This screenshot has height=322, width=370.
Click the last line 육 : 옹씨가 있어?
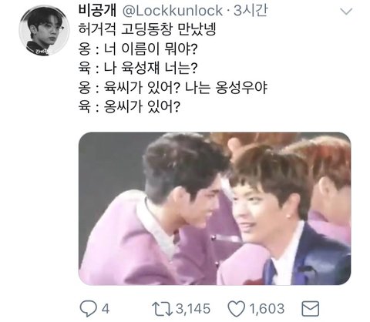pos(129,107)
